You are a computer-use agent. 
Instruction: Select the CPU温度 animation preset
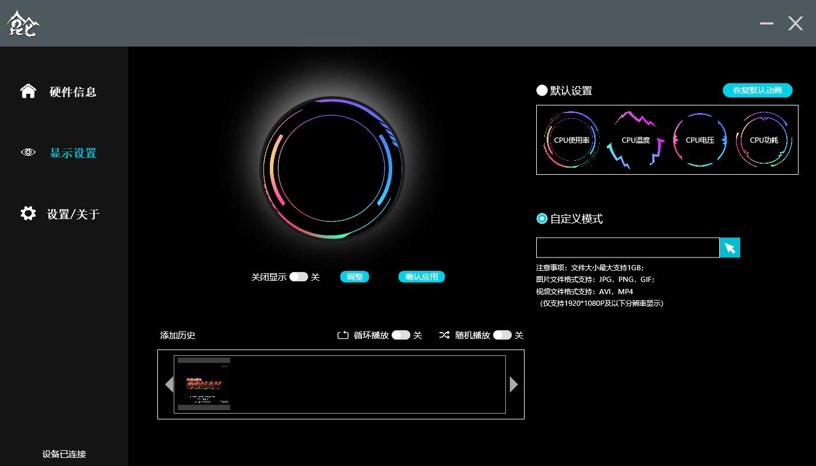634,140
